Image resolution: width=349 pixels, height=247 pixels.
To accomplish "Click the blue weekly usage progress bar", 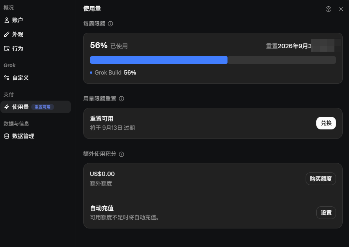I will coord(159,60).
